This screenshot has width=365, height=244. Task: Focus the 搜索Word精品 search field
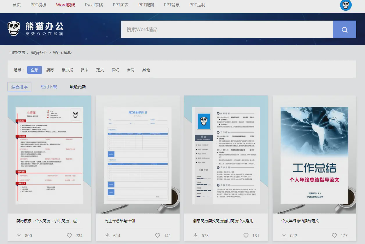pos(227,30)
